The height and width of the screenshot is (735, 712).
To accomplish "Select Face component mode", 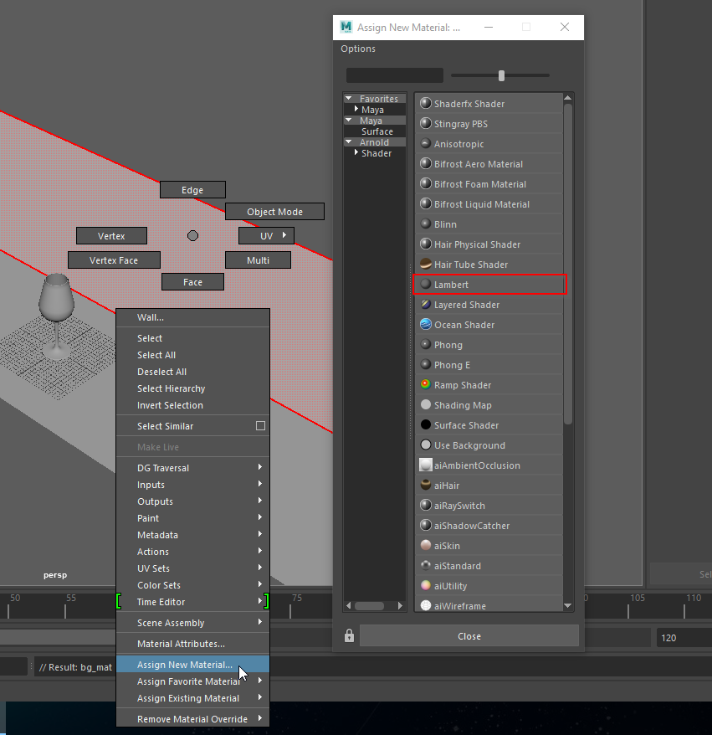I will (x=192, y=282).
